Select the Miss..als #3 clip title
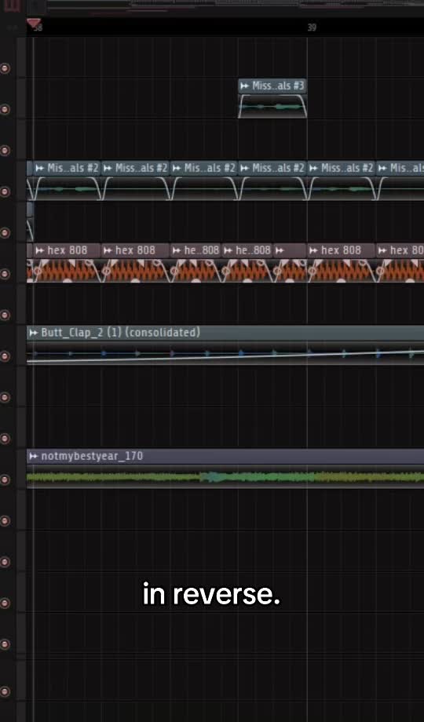Viewport: 424px width, 722px height. click(x=278, y=86)
